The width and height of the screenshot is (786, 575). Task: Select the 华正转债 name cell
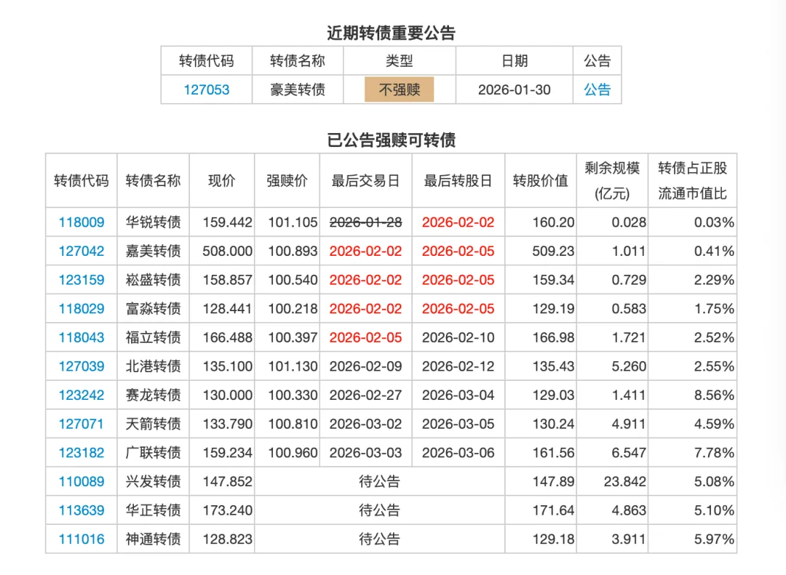point(153,510)
